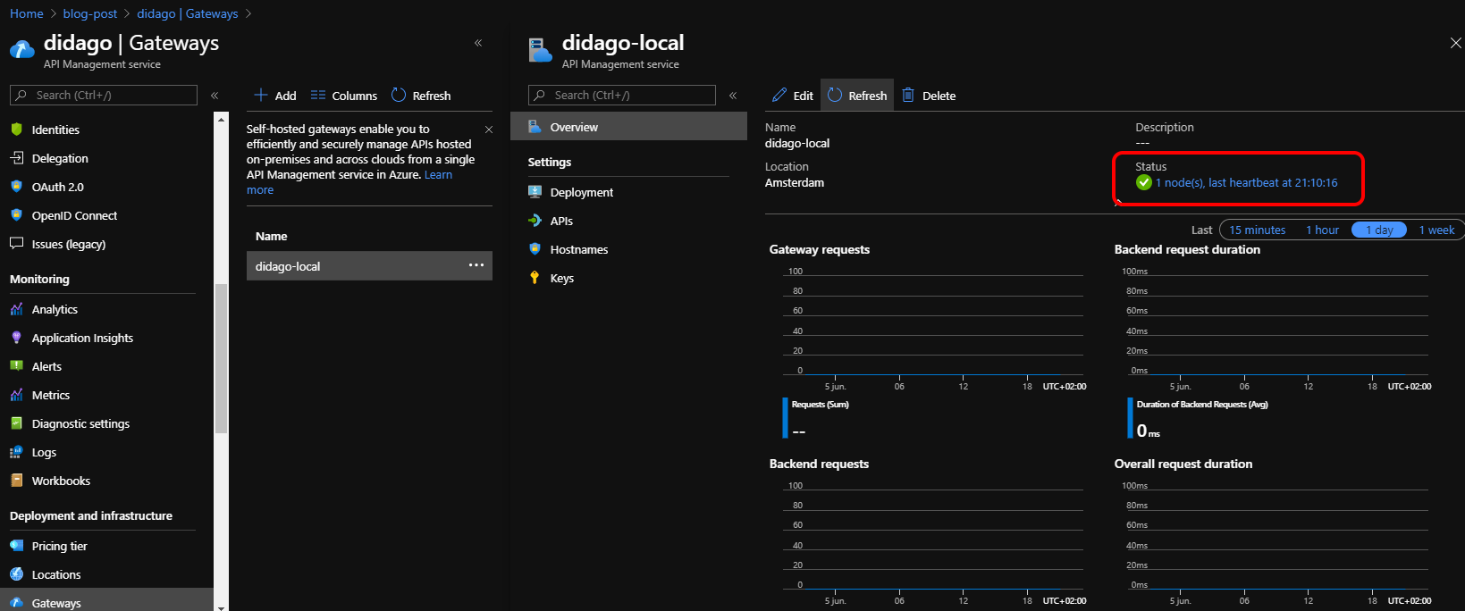Viewport: 1465px width, 611px height.
Task: Open Keys via the key icon
Action: point(535,278)
